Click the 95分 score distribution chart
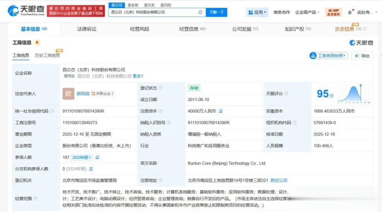This screenshot has width=382, height=212. pos(354,94)
